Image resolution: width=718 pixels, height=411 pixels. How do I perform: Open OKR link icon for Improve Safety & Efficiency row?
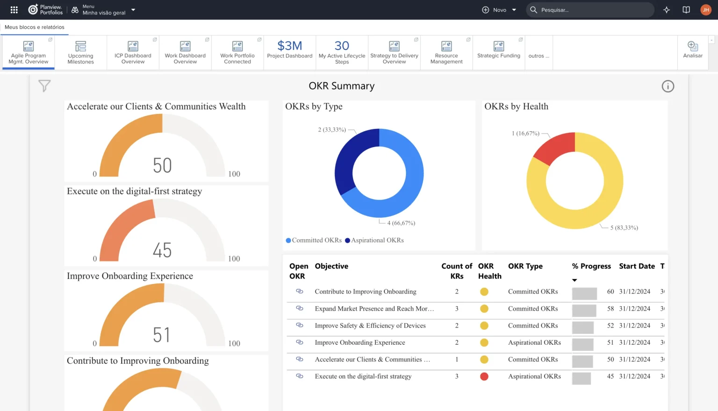click(300, 325)
